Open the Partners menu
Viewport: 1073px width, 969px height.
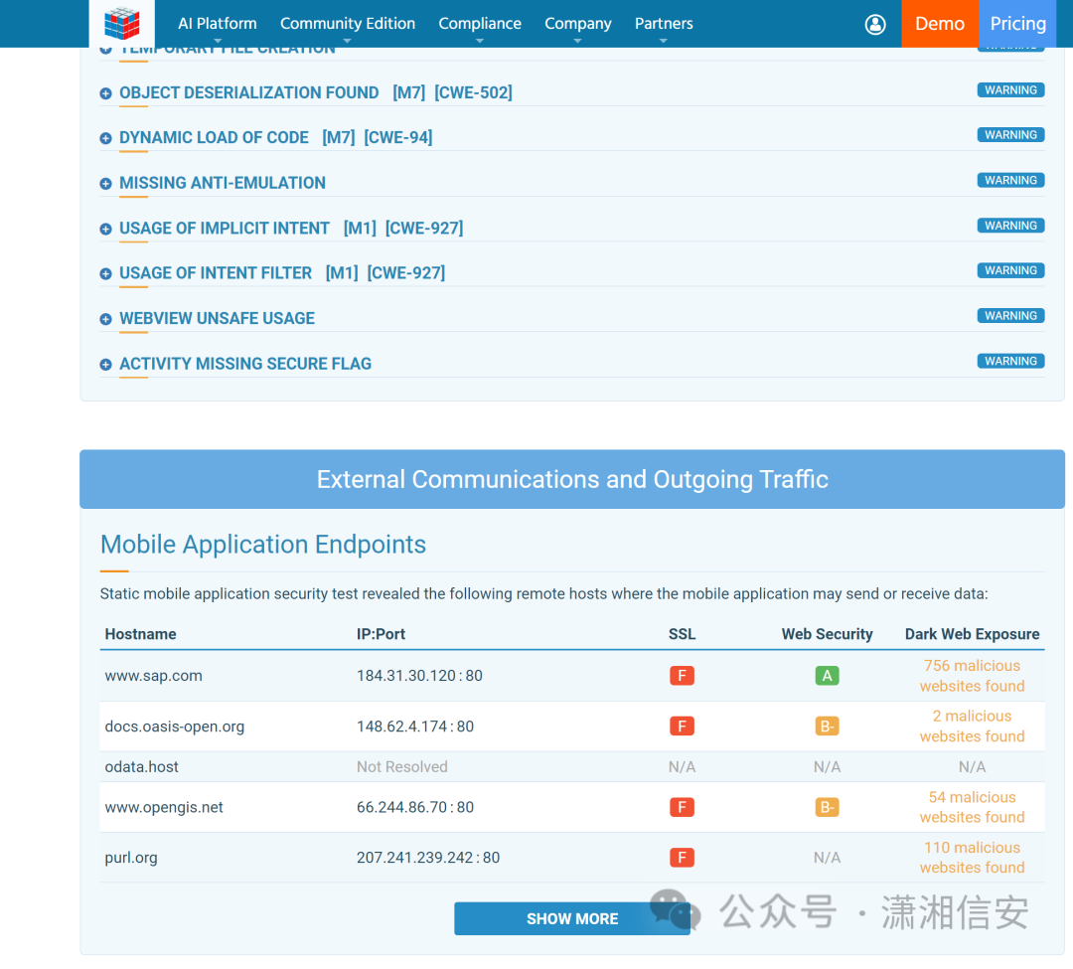(664, 24)
